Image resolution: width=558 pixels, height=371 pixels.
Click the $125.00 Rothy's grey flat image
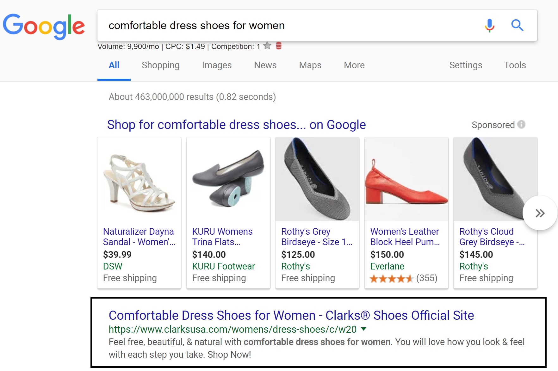pyautogui.click(x=317, y=179)
